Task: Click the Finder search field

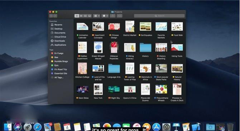Action: (159, 16)
